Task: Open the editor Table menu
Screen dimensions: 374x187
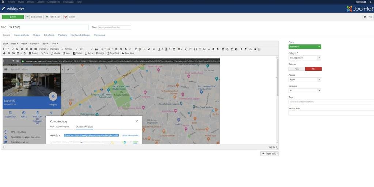Action: (x=45, y=44)
